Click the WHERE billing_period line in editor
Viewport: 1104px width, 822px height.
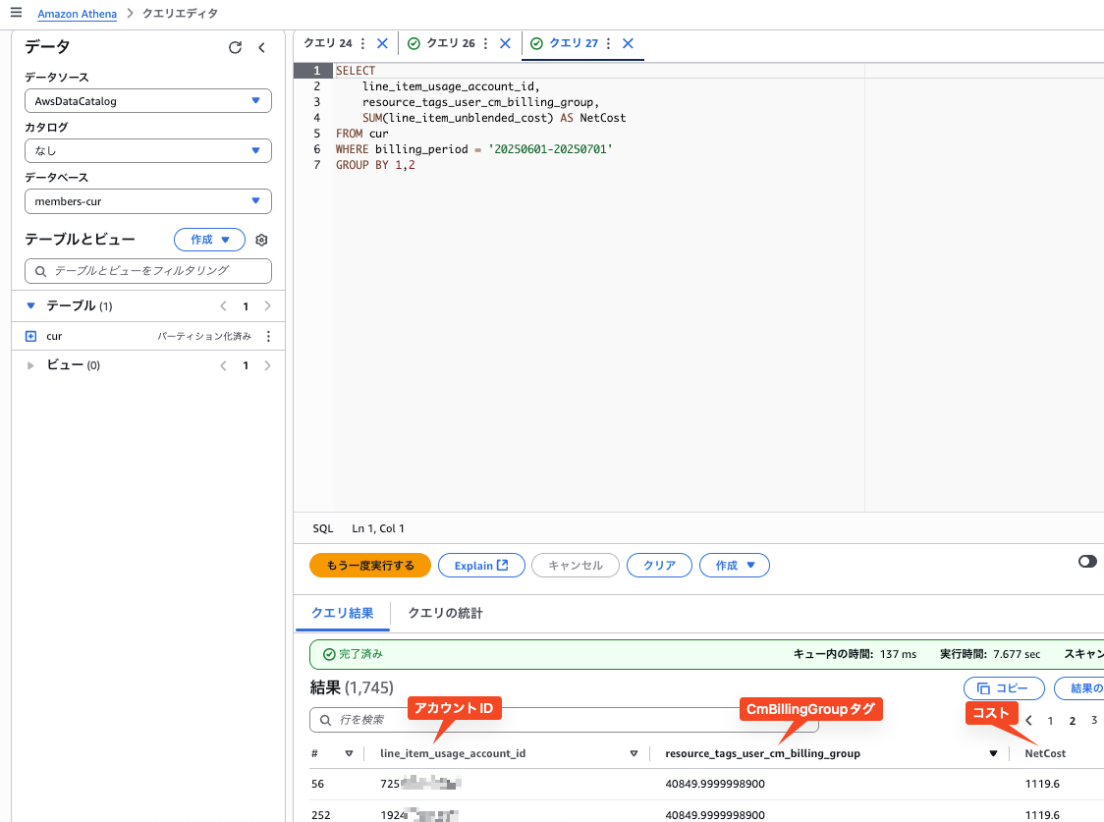click(x=473, y=149)
